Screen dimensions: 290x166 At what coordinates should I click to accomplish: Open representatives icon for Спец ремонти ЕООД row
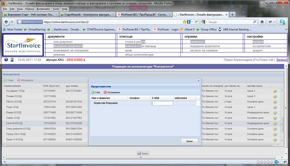[x=275, y=129]
